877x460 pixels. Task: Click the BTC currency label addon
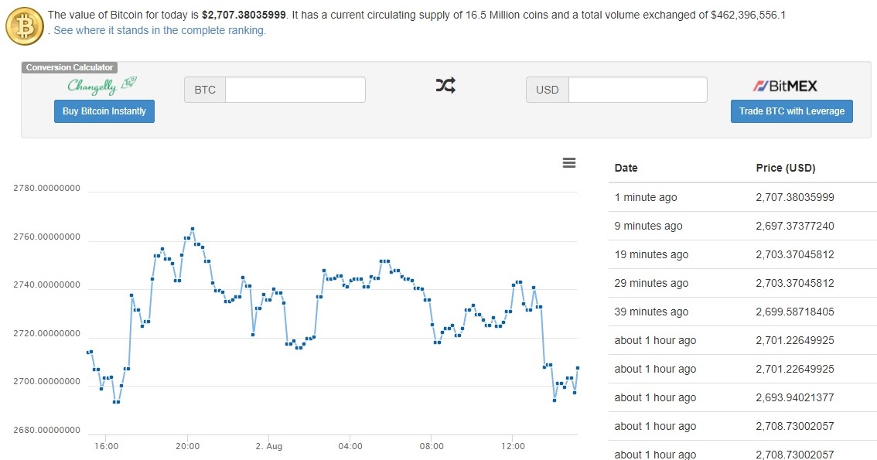[x=205, y=90]
